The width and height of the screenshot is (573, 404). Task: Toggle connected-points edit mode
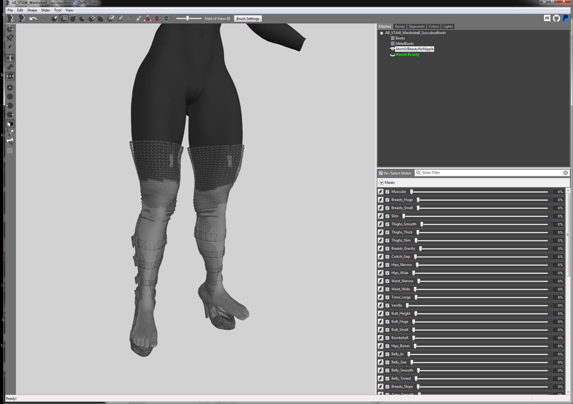point(10,67)
